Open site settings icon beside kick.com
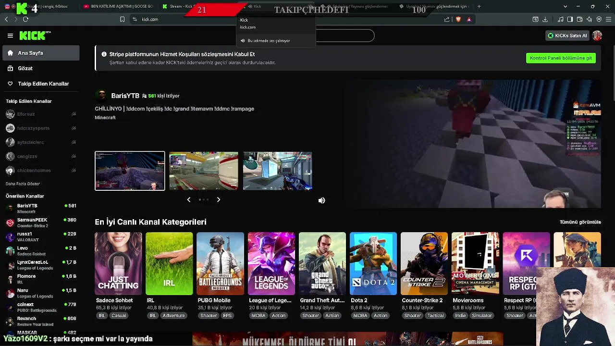This screenshot has height=346, width=615. point(135,19)
